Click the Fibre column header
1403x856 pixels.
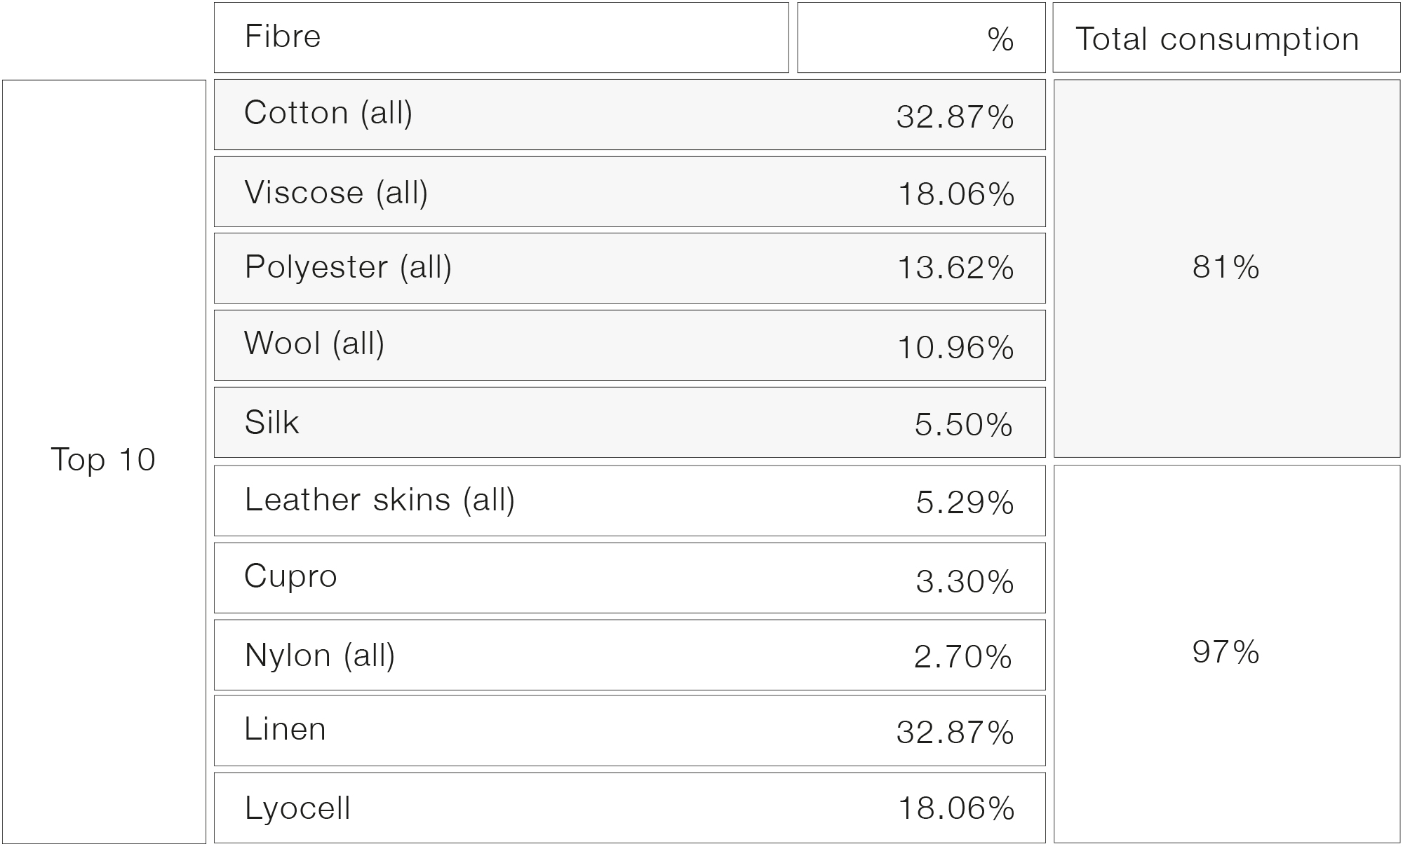pos(502,37)
